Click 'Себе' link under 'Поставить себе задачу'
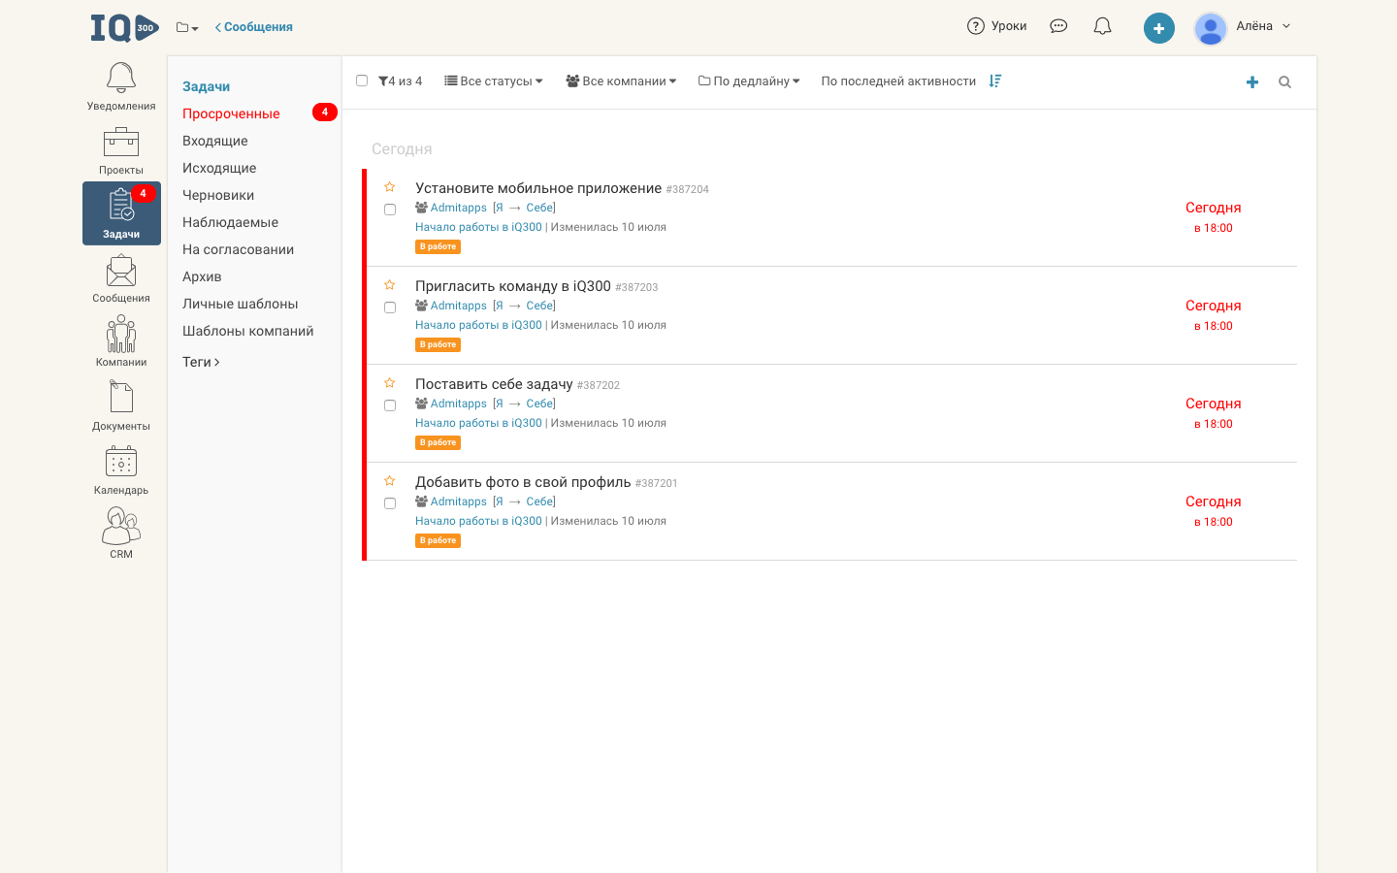 click(539, 404)
